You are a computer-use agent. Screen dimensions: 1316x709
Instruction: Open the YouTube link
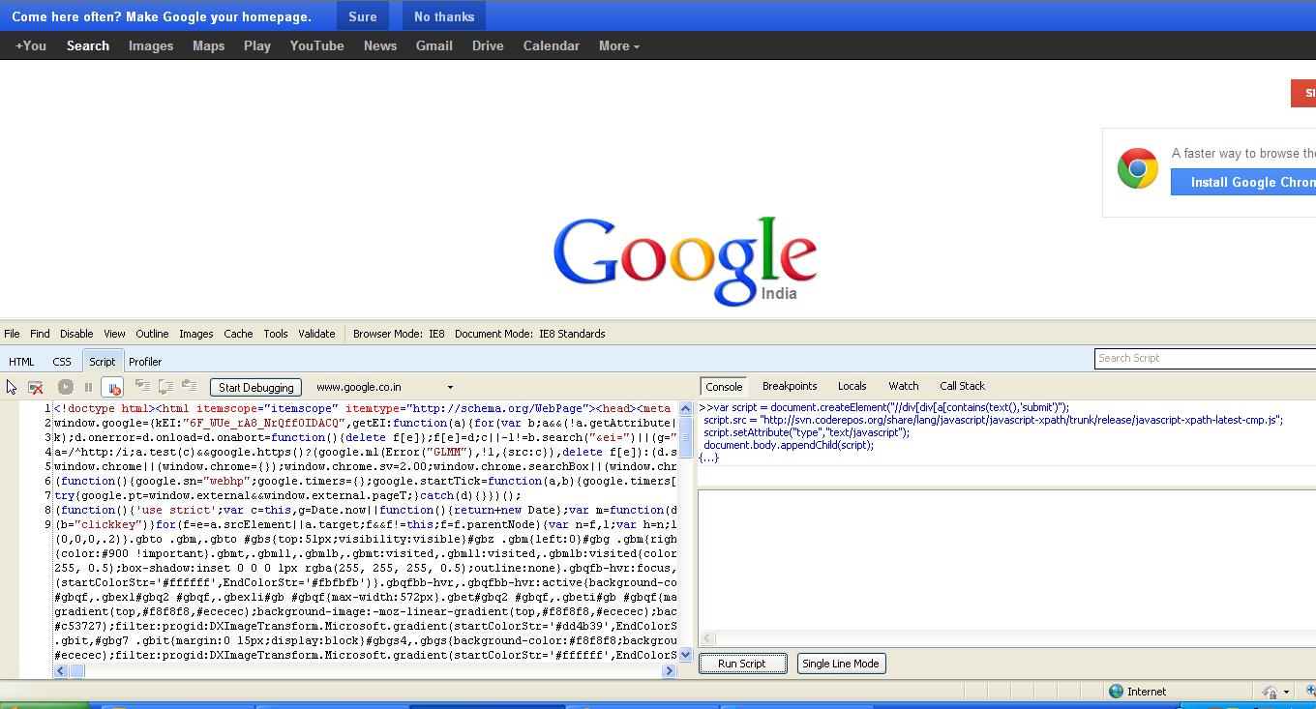316,45
